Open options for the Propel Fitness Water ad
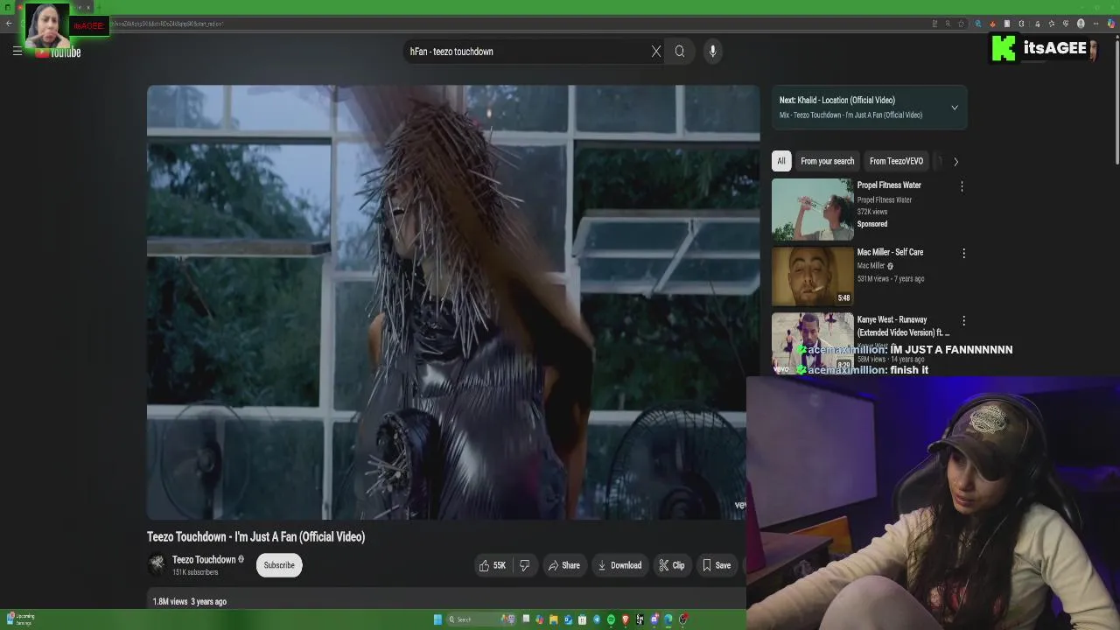The image size is (1120, 630). click(x=962, y=186)
